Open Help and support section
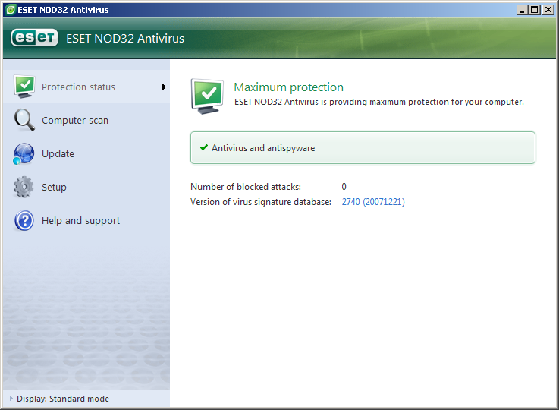 (86, 220)
